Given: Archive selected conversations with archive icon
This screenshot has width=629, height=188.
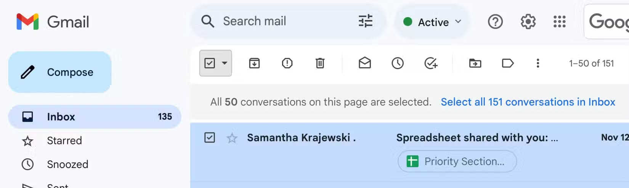Looking at the screenshot, I should (x=254, y=63).
